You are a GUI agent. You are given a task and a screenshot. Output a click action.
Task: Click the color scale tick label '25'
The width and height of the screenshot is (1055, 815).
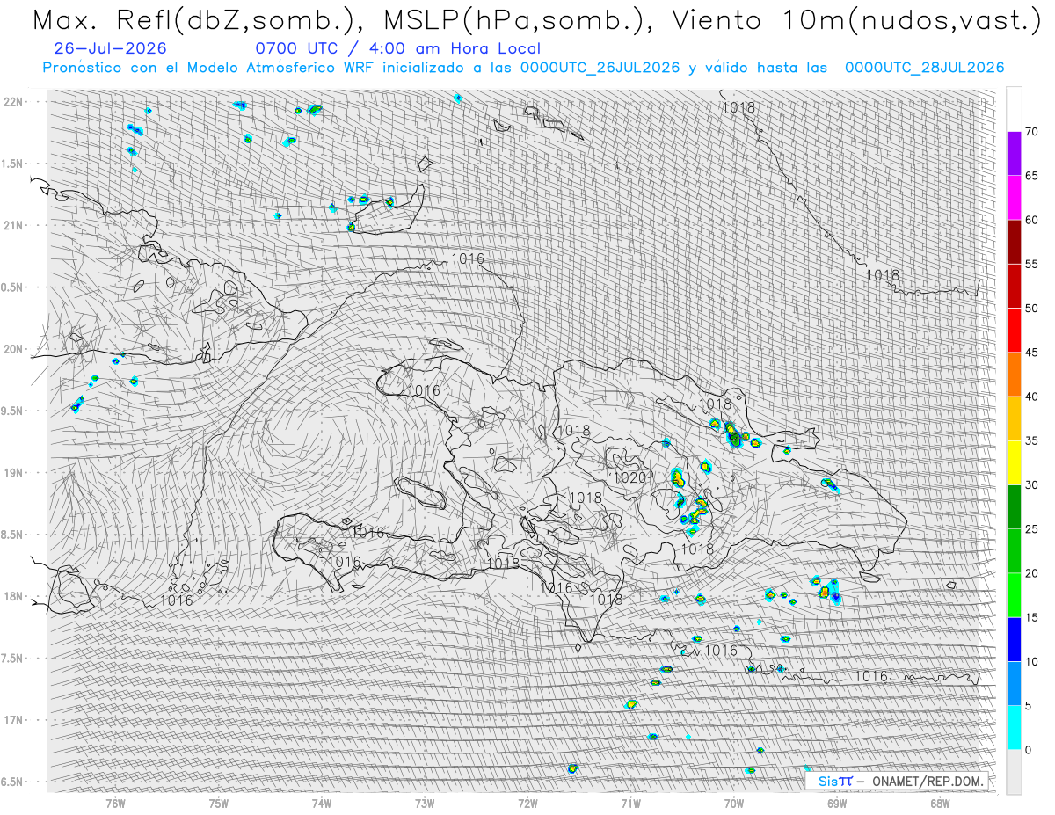(x=1032, y=529)
